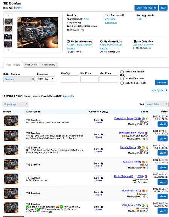
Task: Switch to Items For Sale tab
Action: coord(13,65)
